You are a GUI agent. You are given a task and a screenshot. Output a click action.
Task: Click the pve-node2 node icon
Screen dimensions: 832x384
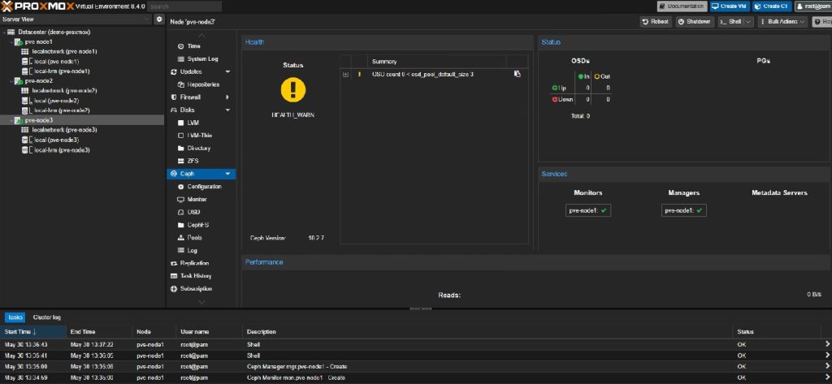pos(18,81)
